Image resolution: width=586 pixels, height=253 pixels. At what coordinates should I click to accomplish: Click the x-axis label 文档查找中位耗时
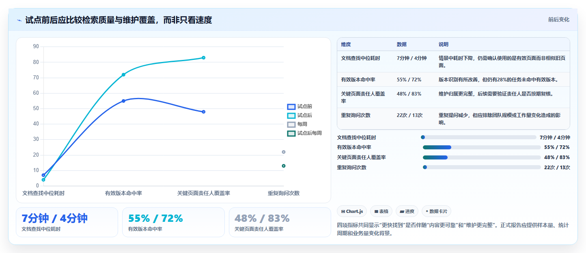(x=43, y=193)
